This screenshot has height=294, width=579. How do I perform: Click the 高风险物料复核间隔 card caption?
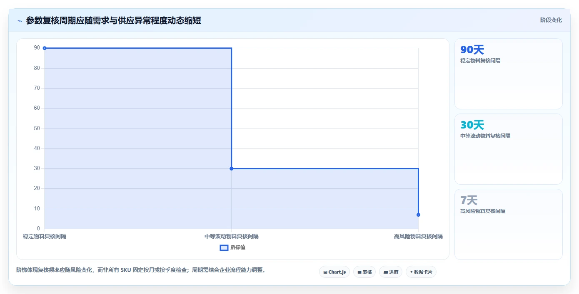pos(483,211)
